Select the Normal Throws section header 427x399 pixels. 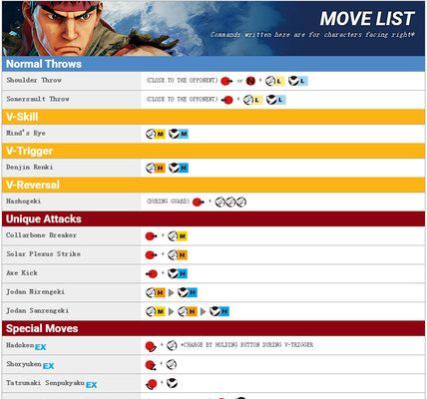(x=213, y=64)
